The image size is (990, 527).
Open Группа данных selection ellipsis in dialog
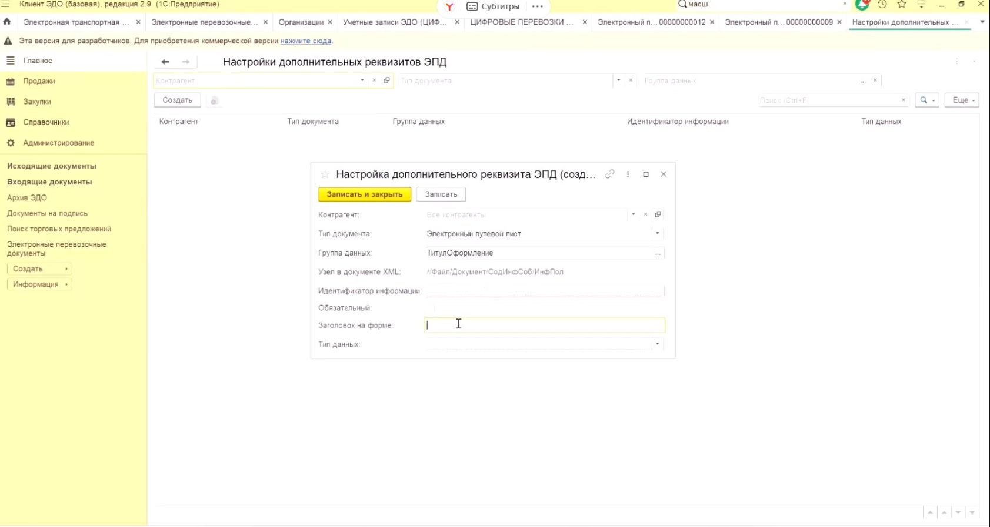tap(658, 253)
